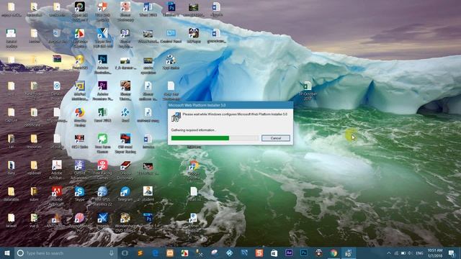Open Task View from the taskbar
The height and width of the screenshot is (259, 461).
[x=125, y=253]
